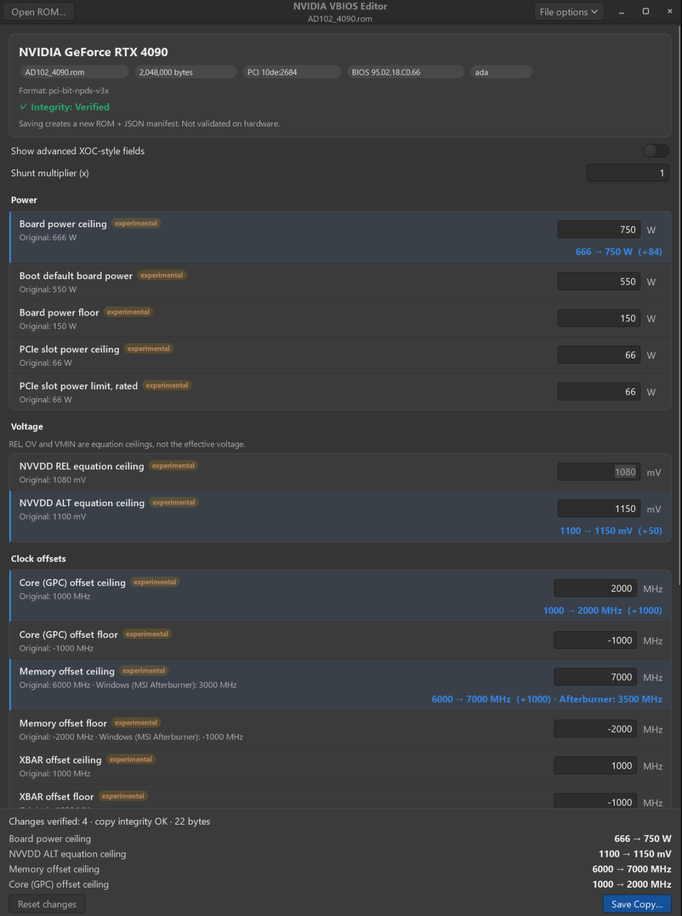Click NVVDD ALT equation ceiling summary row
682x916 pixels.
pos(340,854)
